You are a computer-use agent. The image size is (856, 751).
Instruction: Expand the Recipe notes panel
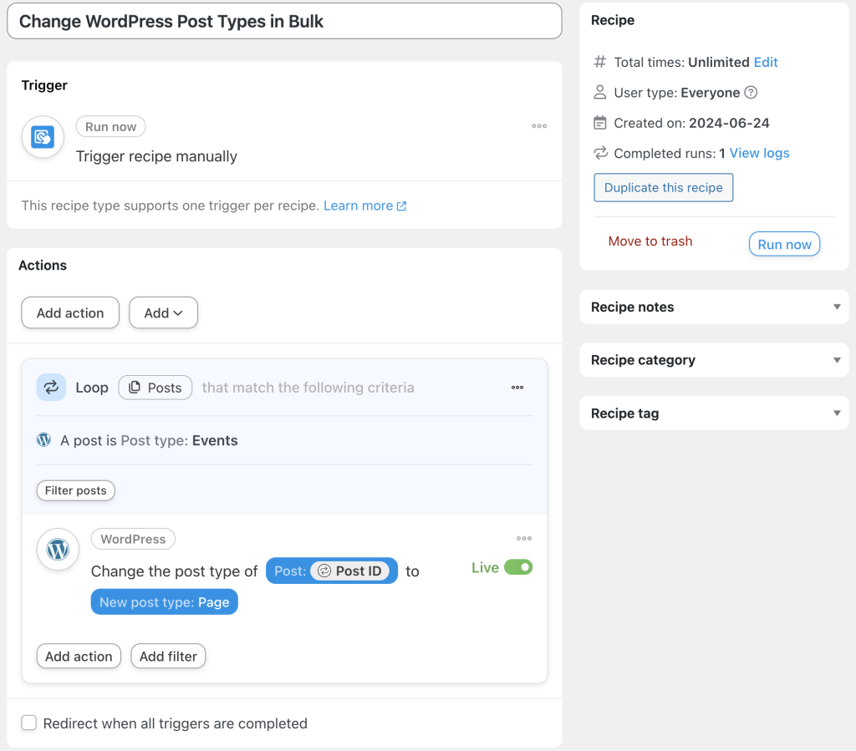[x=836, y=307]
